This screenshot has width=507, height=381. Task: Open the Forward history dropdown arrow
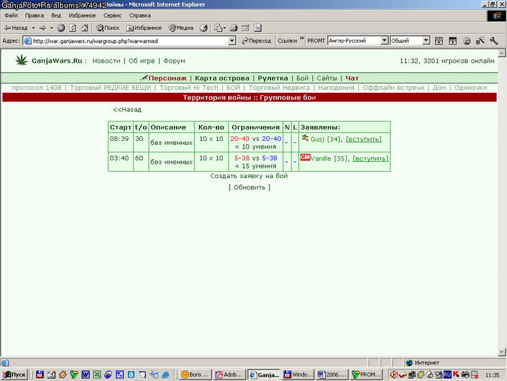(51, 28)
